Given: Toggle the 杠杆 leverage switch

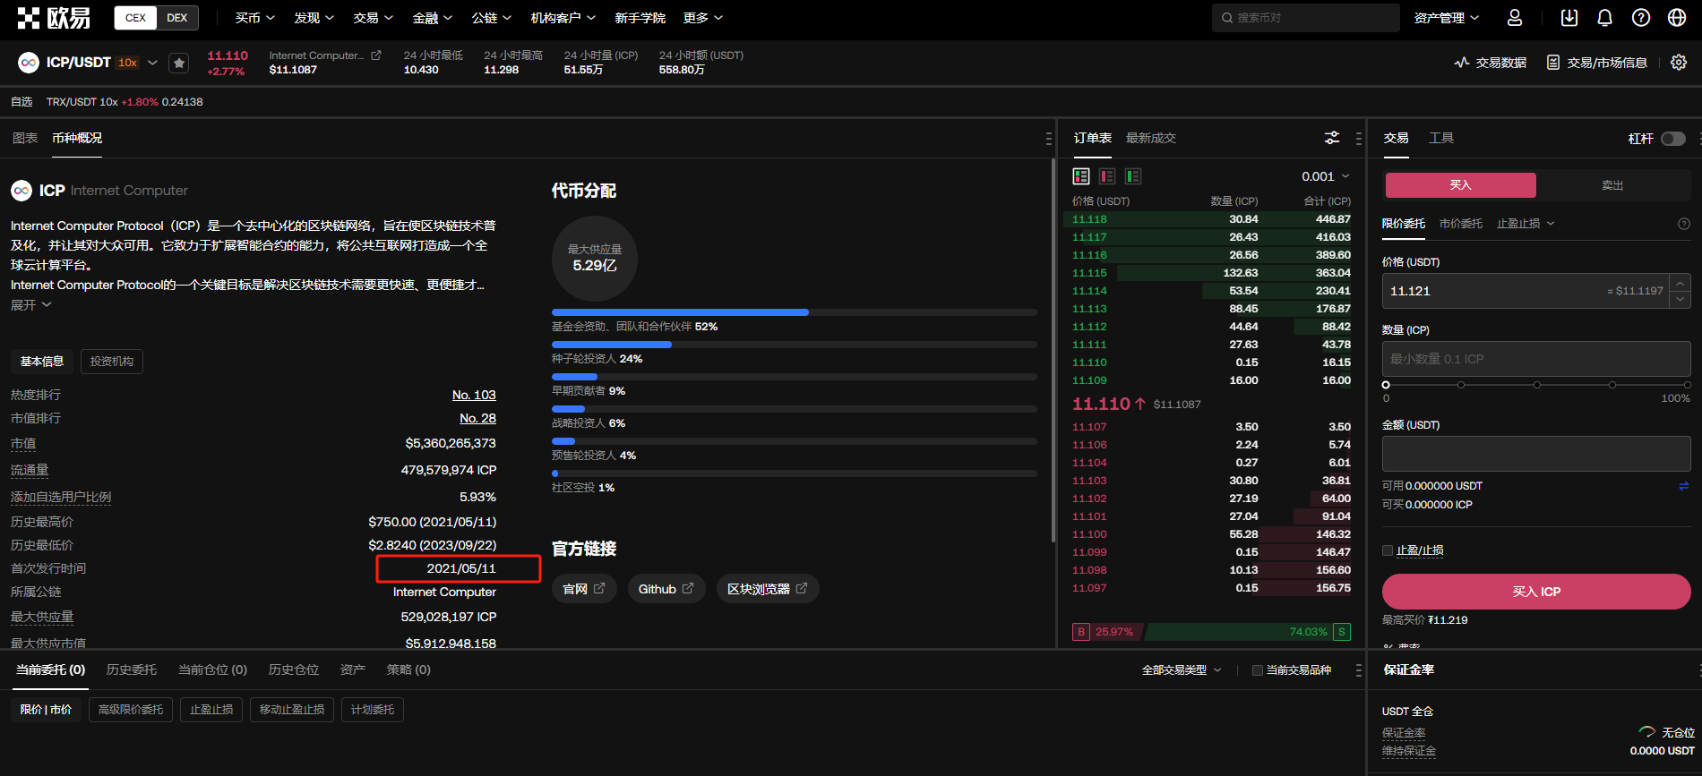Looking at the screenshot, I should (x=1673, y=139).
